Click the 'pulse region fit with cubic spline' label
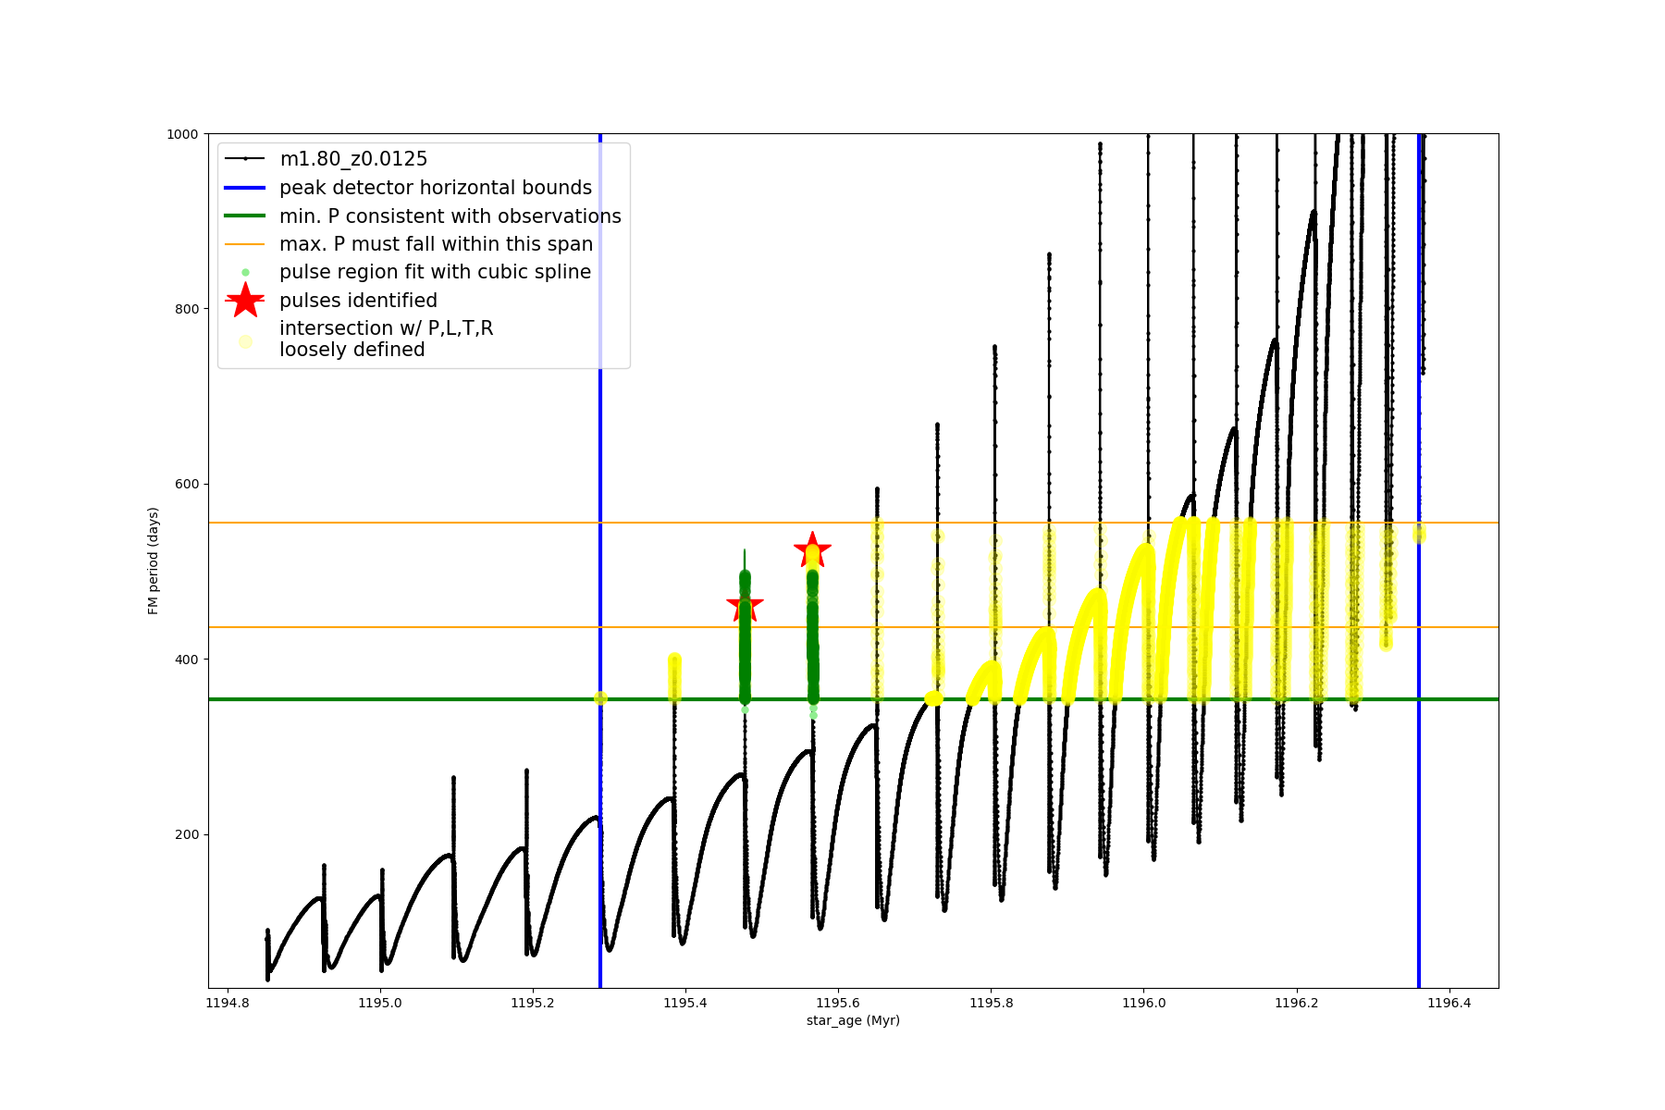This screenshot has height=1110, width=1665. coord(435,272)
